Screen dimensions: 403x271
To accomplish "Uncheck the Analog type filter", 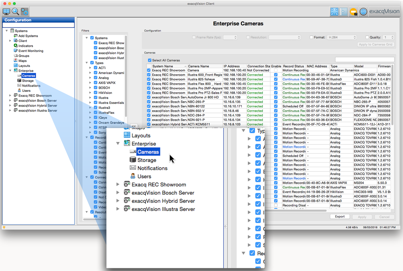I will tap(96, 78).
